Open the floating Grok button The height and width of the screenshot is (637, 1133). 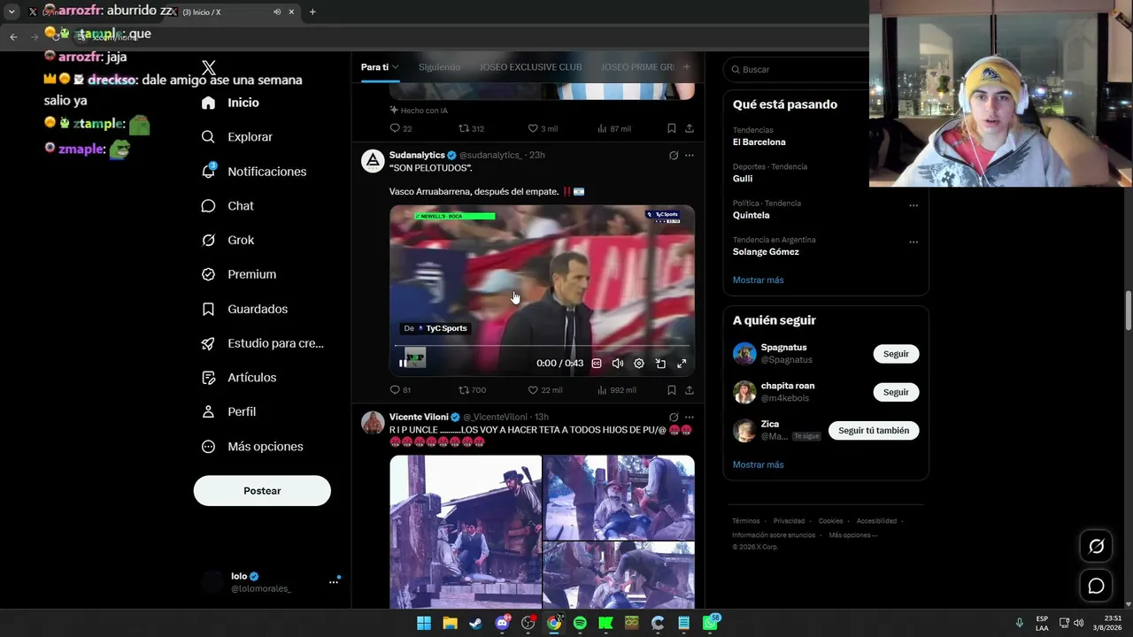[x=1096, y=547]
